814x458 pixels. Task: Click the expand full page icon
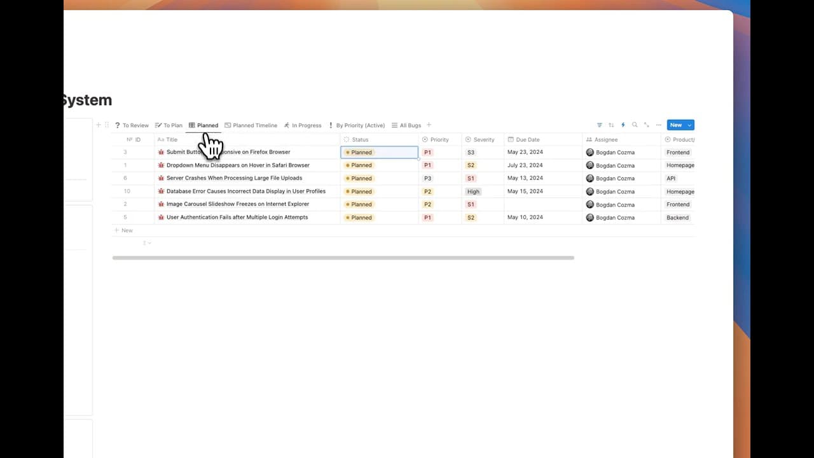click(x=647, y=125)
